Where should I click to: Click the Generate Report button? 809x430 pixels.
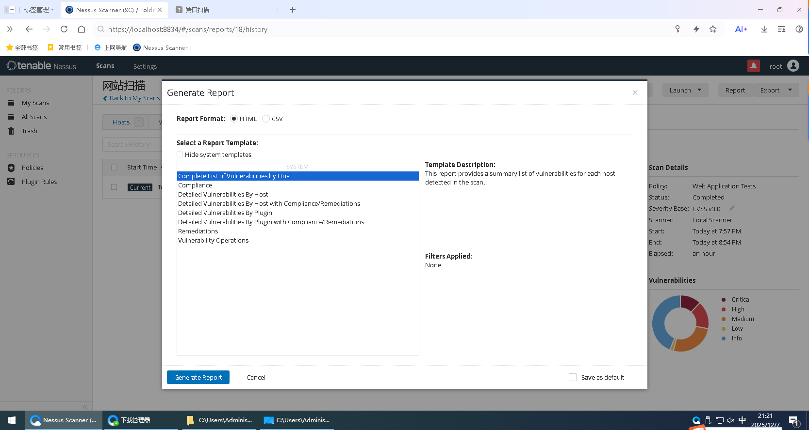[x=198, y=377]
